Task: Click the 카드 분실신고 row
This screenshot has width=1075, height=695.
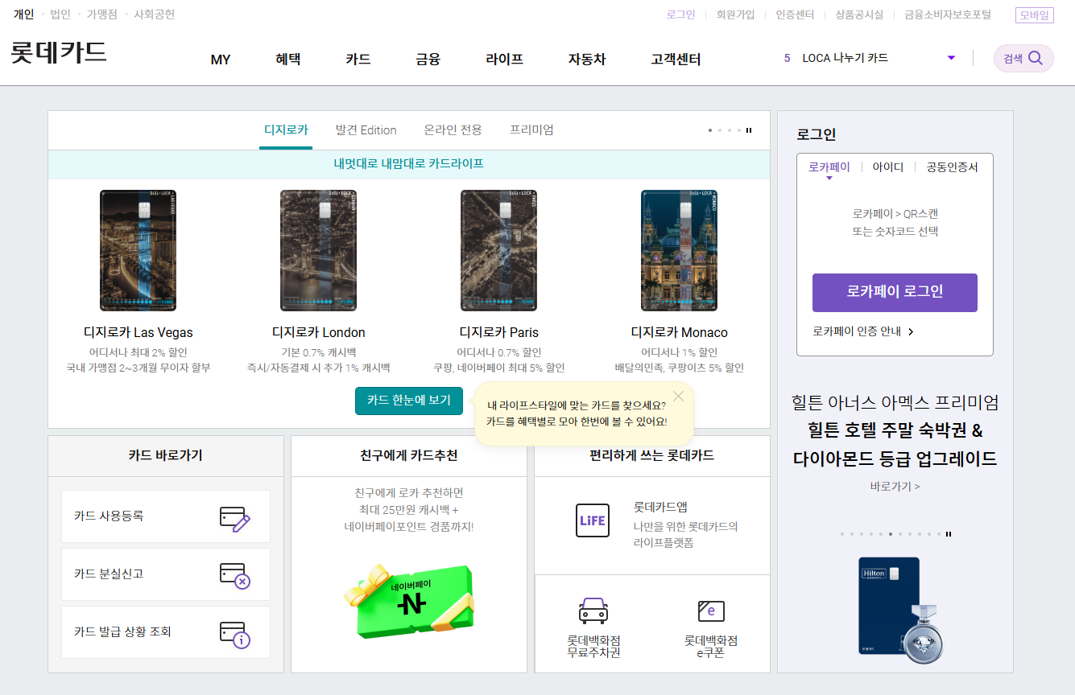Action: coord(166,574)
